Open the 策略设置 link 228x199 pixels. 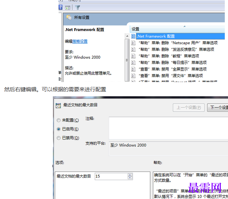click(x=80, y=41)
